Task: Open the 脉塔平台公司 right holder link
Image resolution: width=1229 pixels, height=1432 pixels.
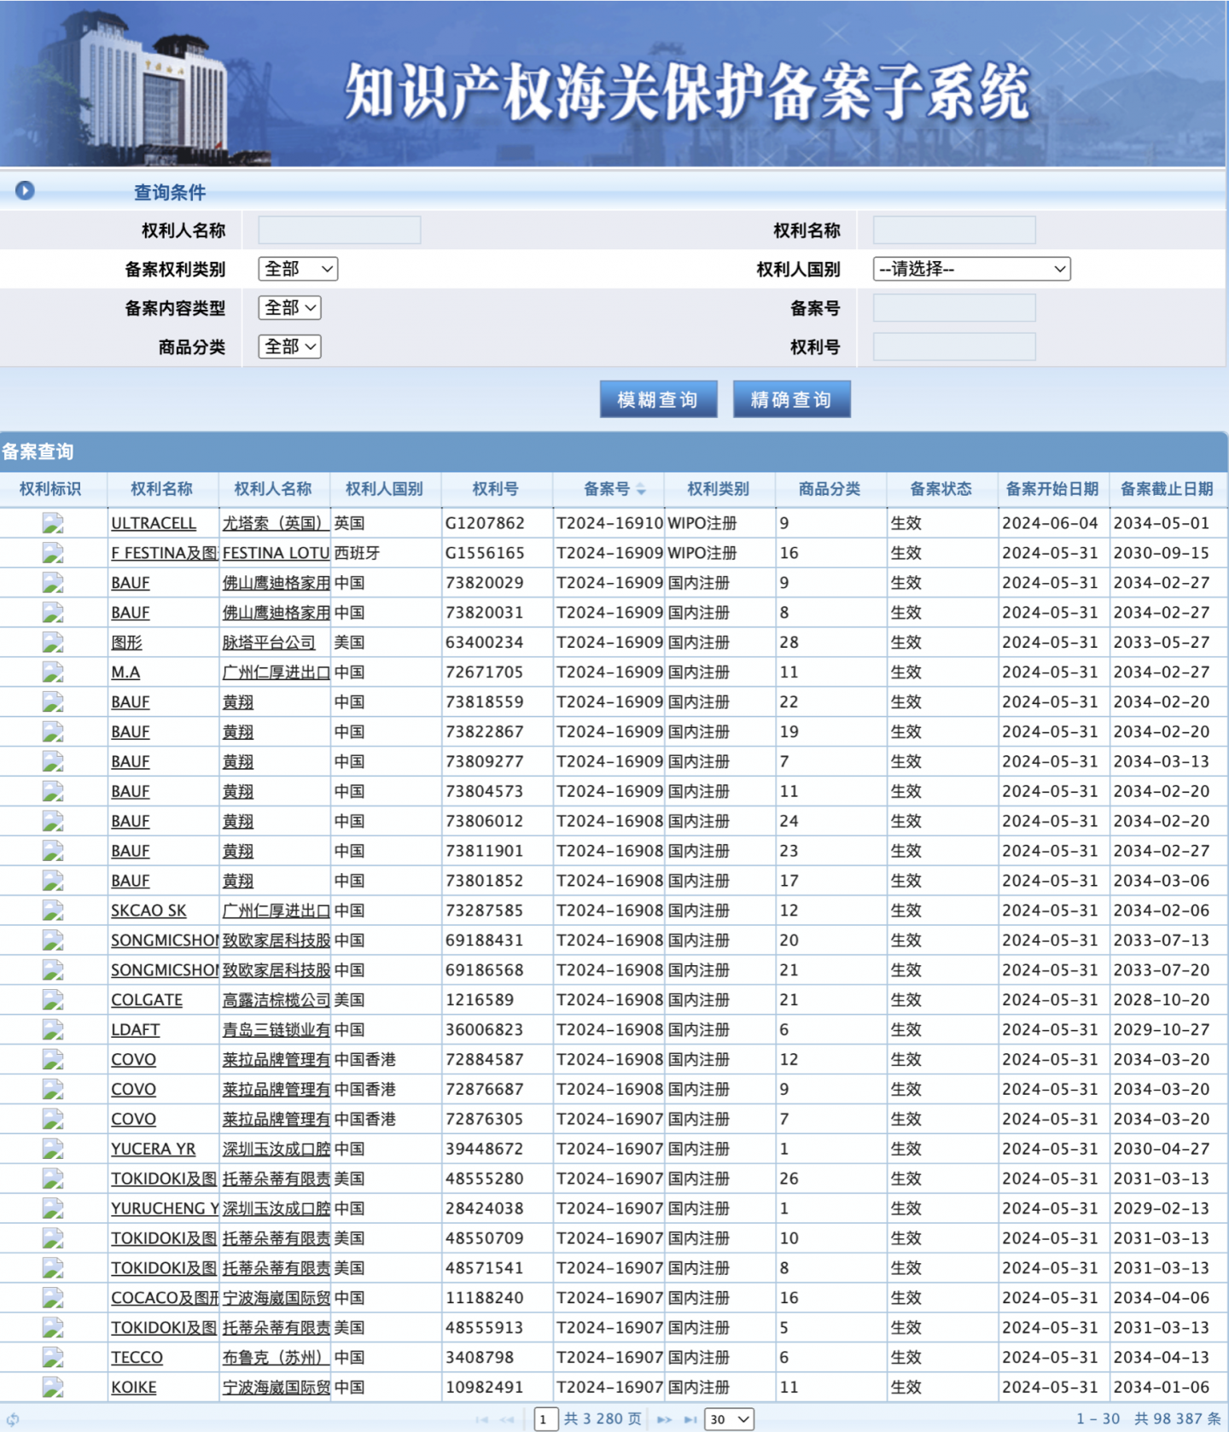Action: click(269, 643)
